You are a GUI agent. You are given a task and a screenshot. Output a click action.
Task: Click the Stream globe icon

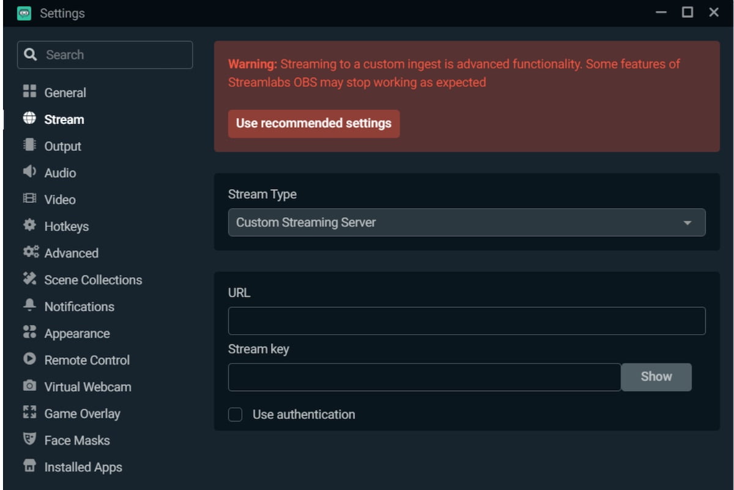pyautogui.click(x=29, y=119)
